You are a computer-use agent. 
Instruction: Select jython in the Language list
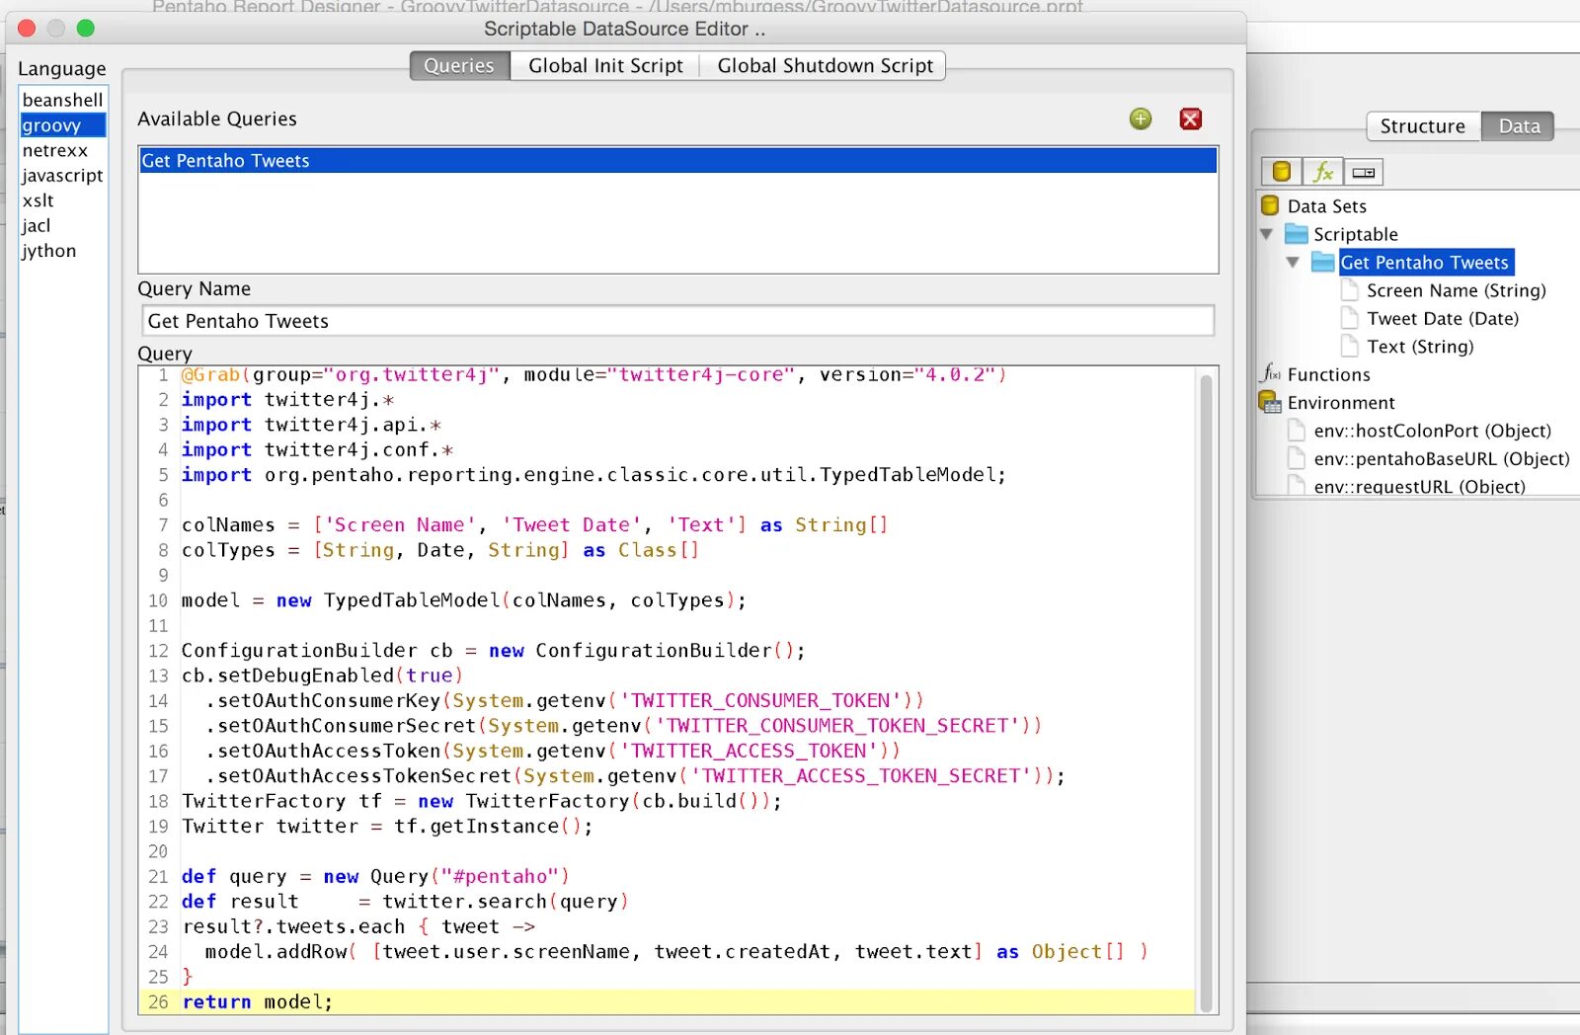[x=63, y=251]
